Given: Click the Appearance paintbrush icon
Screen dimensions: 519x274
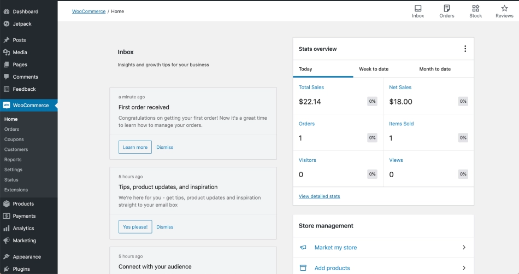Looking at the screenshot, I should click(7, 256).
